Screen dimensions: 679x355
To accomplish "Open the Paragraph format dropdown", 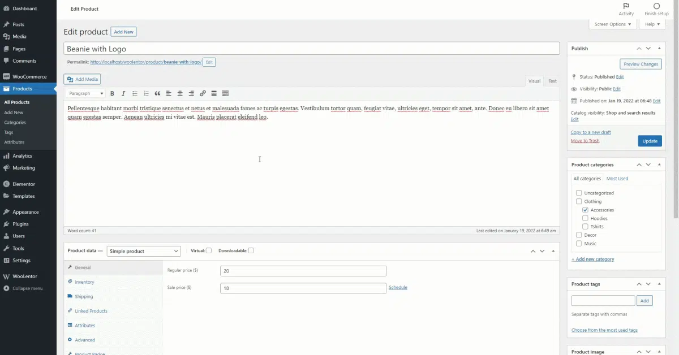I will (86, 93).
